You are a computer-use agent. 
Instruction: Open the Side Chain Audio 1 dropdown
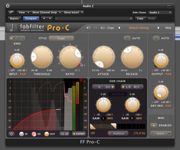[x=160, y=13]
